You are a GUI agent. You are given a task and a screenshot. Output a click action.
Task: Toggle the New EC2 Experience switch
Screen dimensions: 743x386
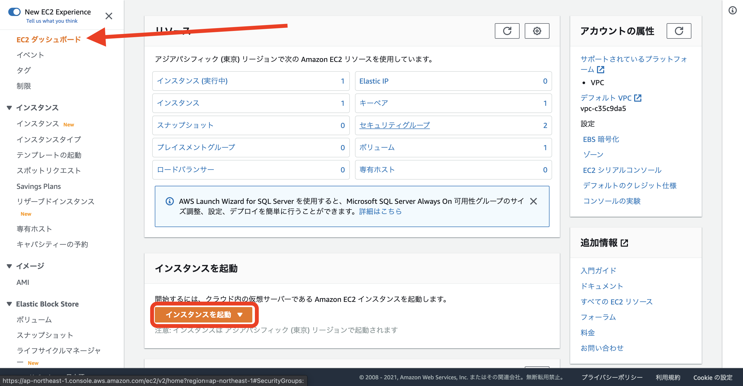point(14,12)
